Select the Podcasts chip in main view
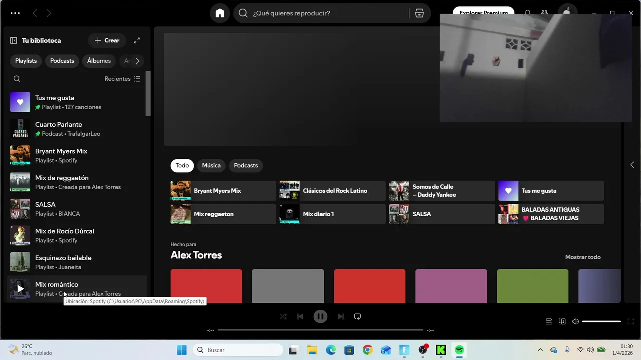The width and height of the screenshot is (641, 360). (x=246, y=165)
